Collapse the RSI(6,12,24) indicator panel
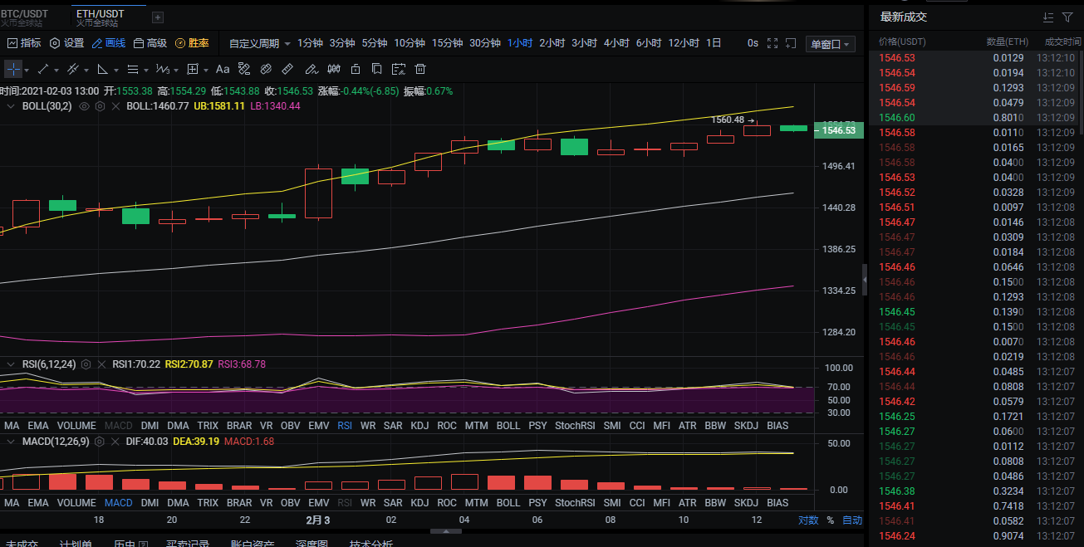Image resolution: width=1084 pixels, height=547 pixels. (x=10, y=364)
